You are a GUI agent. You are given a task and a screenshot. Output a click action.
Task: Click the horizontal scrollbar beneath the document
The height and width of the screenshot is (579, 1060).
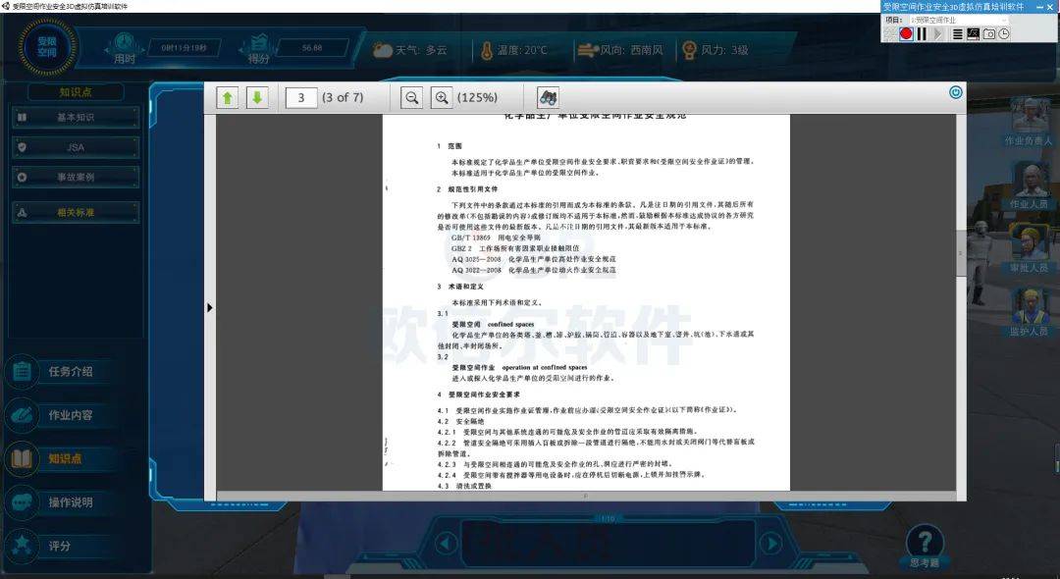pos(585,496)
